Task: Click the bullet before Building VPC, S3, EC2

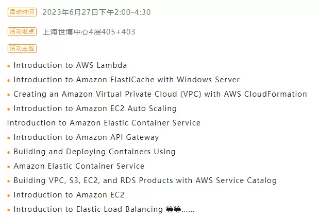Action: (9, 181)
